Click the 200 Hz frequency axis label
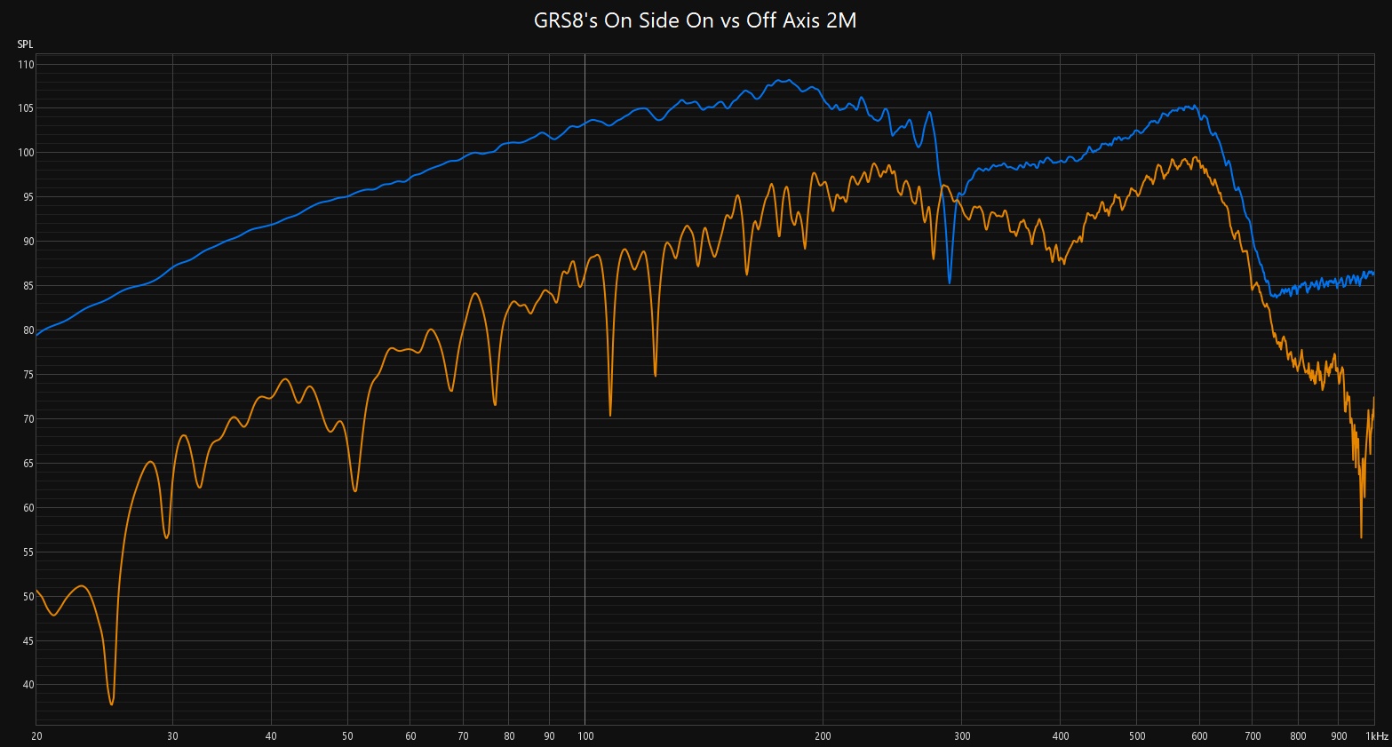1392x747 pixels. [x=823, y=736]
